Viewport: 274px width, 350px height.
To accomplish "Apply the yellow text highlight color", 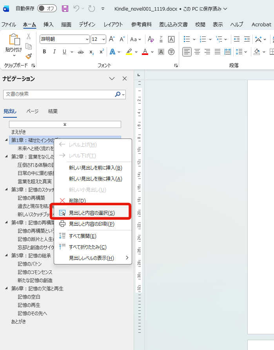I will [129, 52].
